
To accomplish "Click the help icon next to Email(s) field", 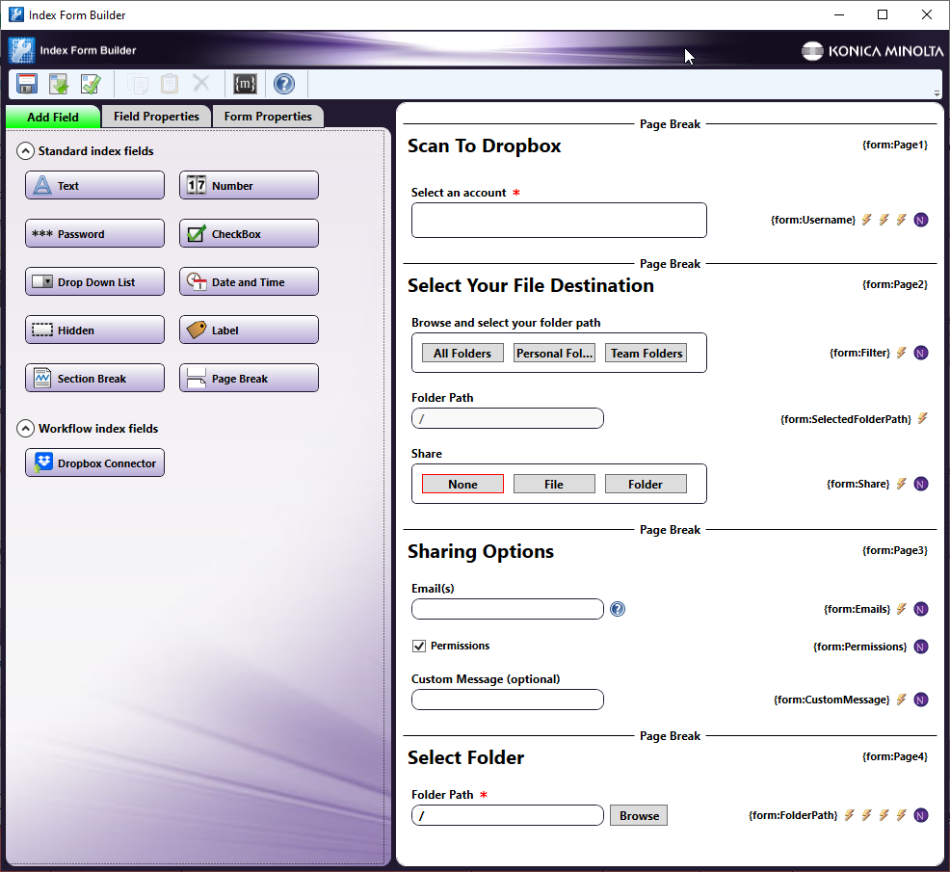I will pyautogui.click(x=618, y=609).
